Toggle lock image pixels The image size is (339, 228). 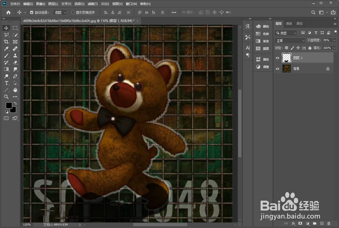(x=292, y=48)
